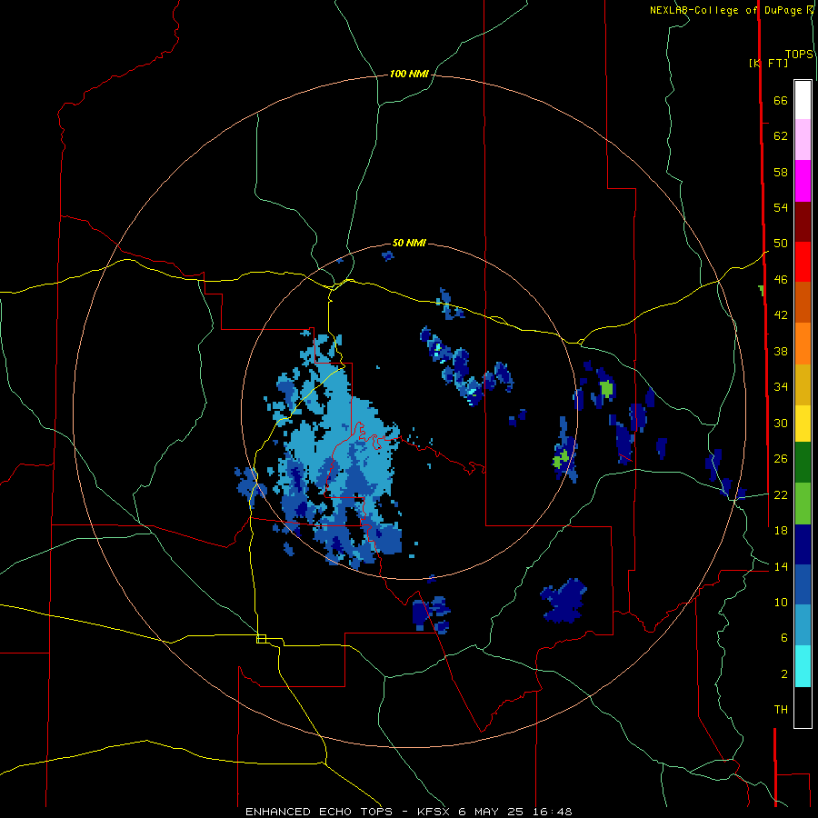The width and height of the screenshot is (818, 818).
Task: Click the legend value '18'
Action: (x=781, y=531)
